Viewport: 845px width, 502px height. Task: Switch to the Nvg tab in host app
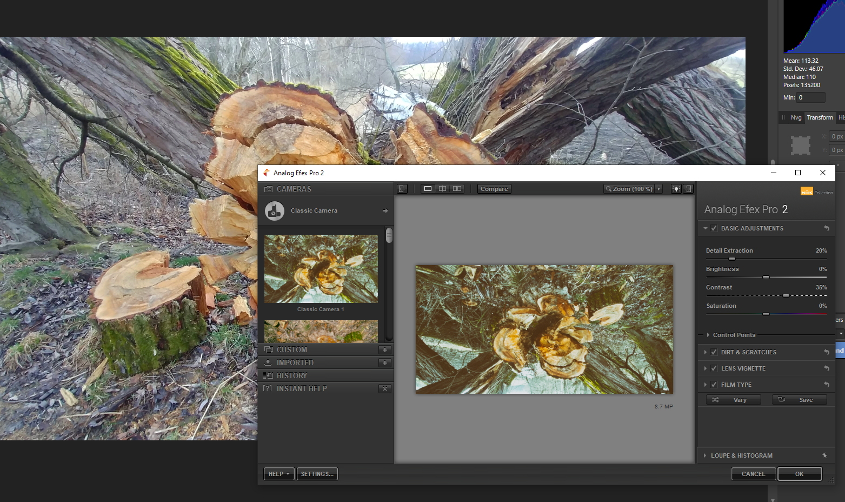(x=796, y=117)
